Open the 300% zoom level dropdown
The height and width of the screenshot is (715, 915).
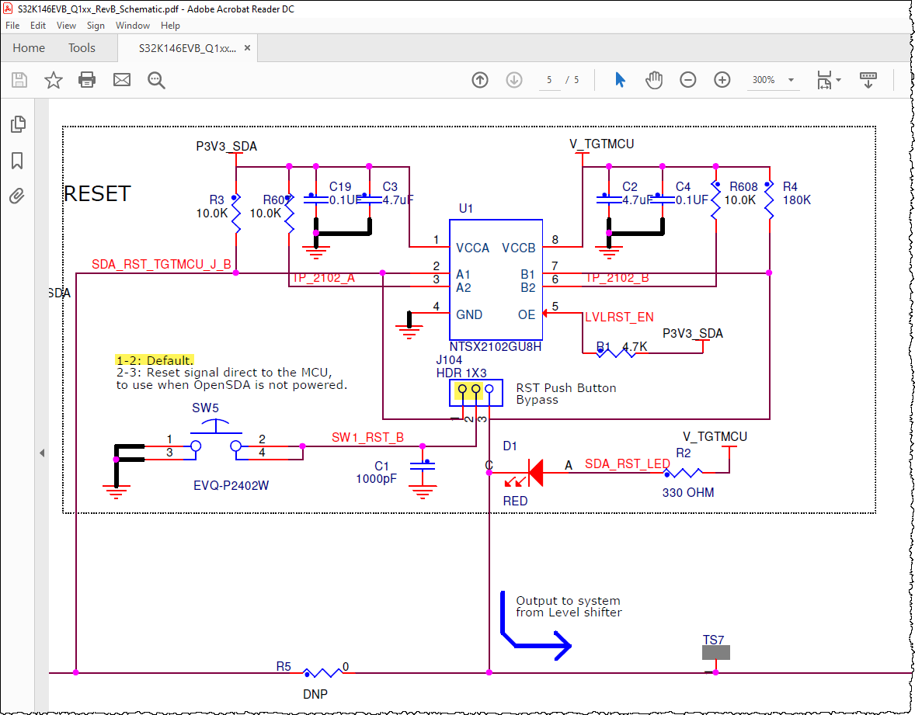[x=773, y=79]
